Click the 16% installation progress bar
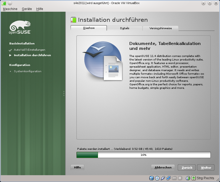 click(144, 155)
